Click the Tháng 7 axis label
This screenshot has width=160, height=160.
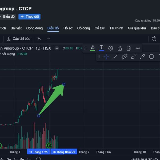click(x=84, y=152)
